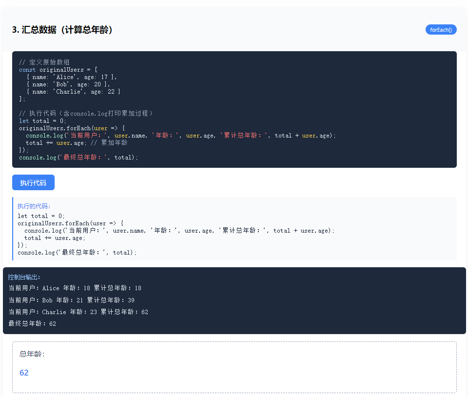Click the 执行的代码: label
The height and width of the screenshot is (397, 468).
click(x=34, y=206)
